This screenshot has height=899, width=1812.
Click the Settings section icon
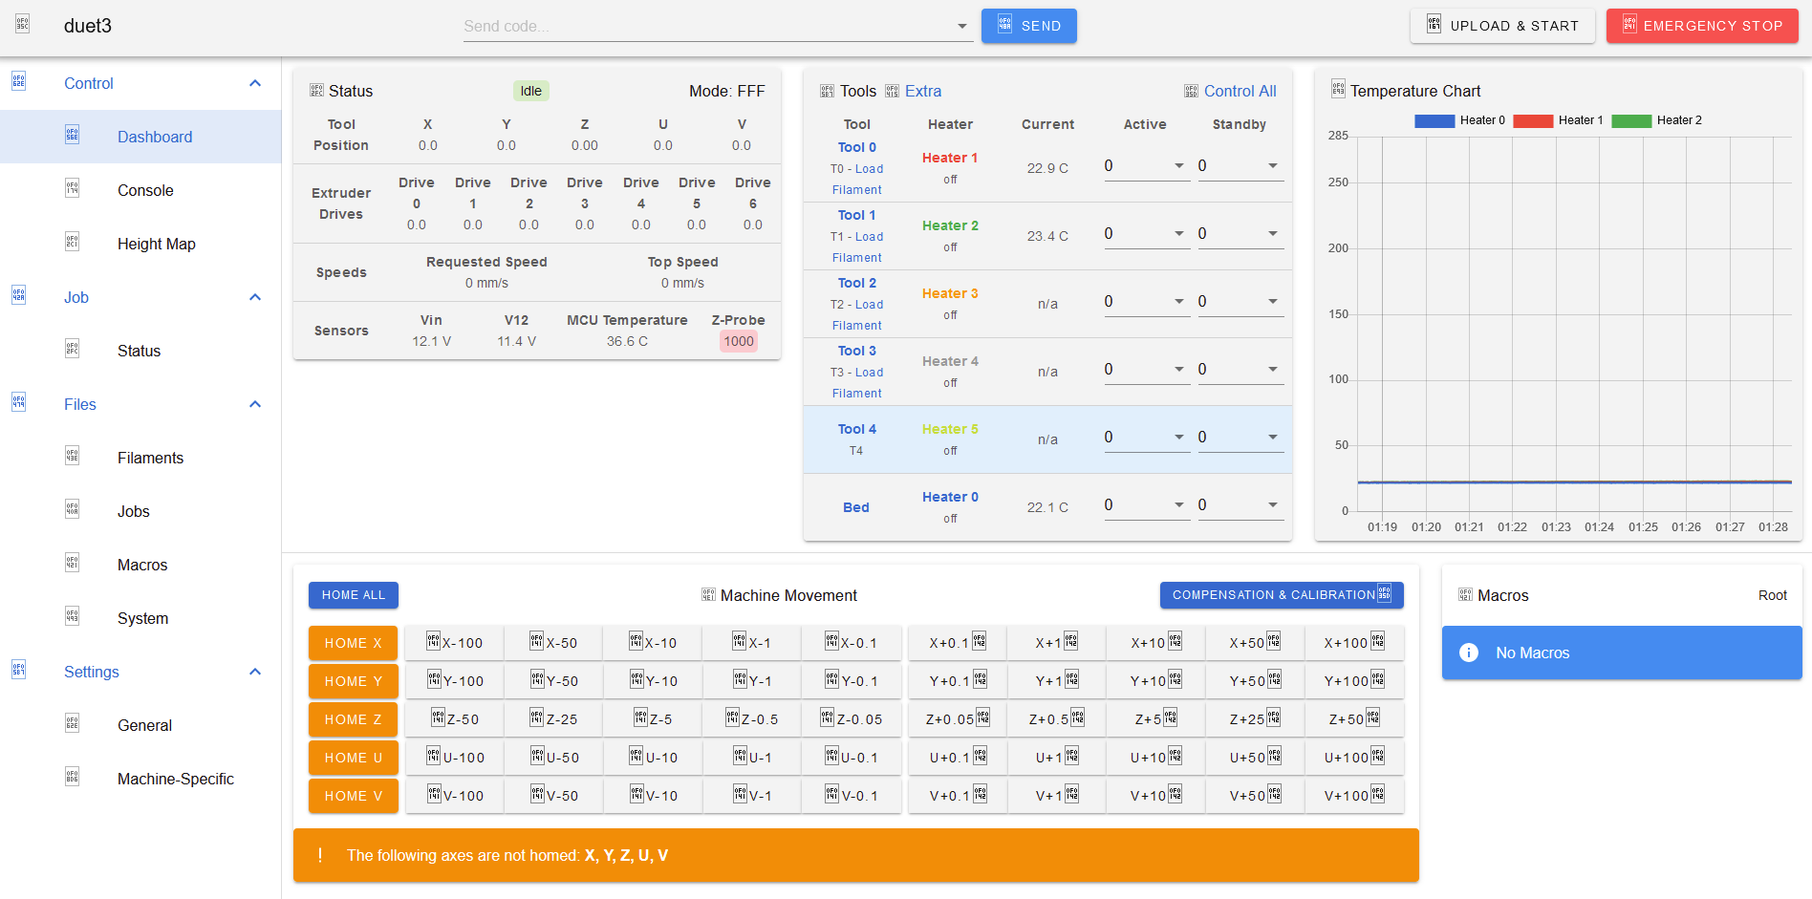click(18, 670)
